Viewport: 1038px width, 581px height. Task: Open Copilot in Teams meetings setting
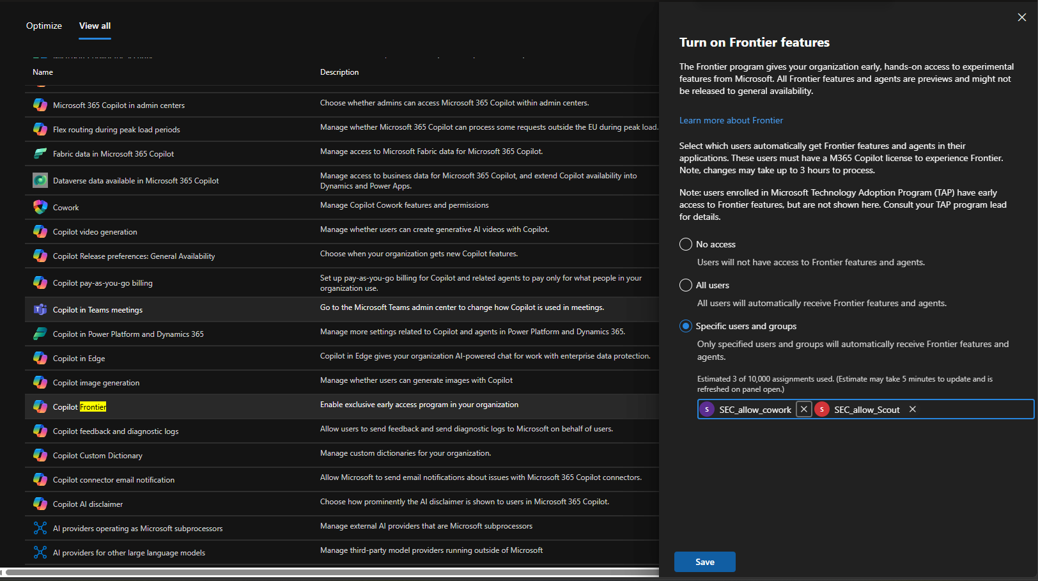pos(98,309)
